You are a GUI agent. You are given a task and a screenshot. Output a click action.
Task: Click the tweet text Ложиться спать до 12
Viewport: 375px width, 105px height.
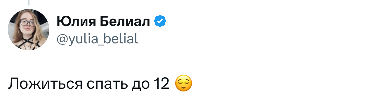[89, 84]
